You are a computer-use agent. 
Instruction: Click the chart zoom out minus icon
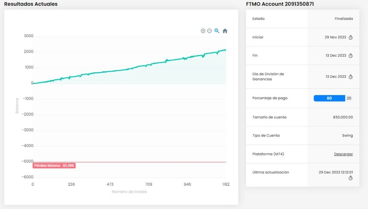(209, 31)
